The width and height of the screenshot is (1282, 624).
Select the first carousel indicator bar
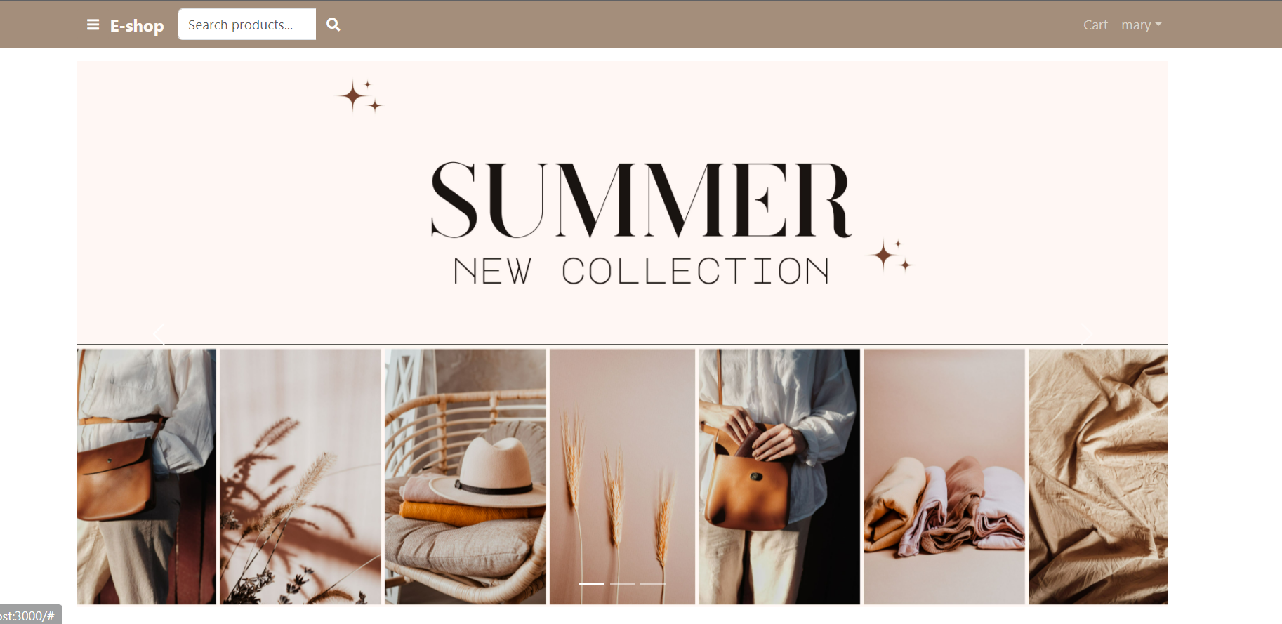[592, 584]
